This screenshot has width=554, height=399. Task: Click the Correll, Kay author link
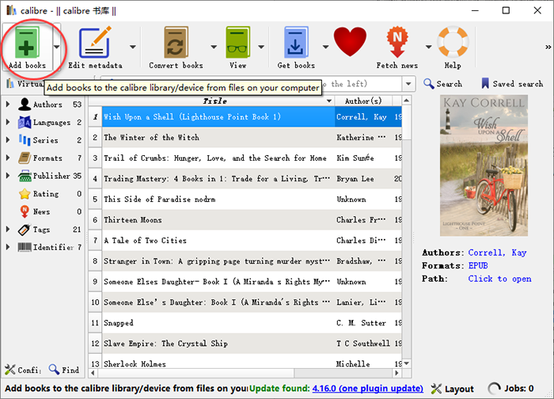tap(497, 253)
